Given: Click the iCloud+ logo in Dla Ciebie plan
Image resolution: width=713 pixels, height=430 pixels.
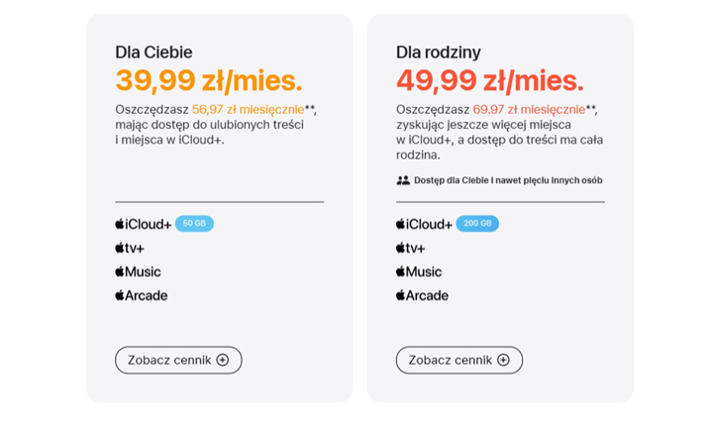Looking at the screenshot, I should coord(144,224).
